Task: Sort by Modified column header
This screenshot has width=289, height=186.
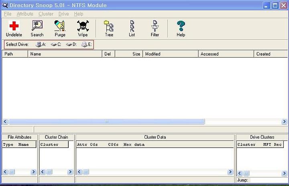Action: coord(171,54)
